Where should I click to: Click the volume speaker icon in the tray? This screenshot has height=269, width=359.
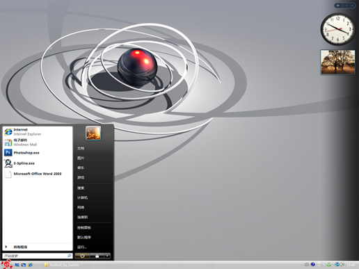(x=342, y=264)
